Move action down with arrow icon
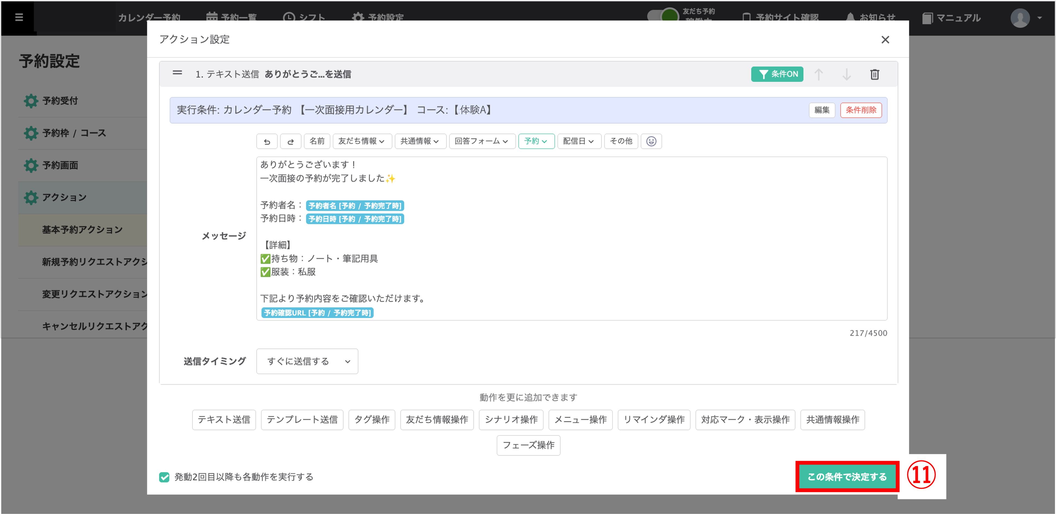This screenshot has height=514, width=1057. [x=846, y=75]
